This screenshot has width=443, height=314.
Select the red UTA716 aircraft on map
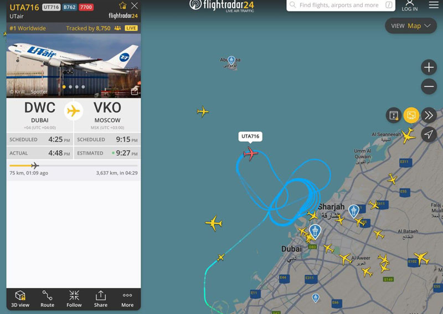click(x=250, y=153)
